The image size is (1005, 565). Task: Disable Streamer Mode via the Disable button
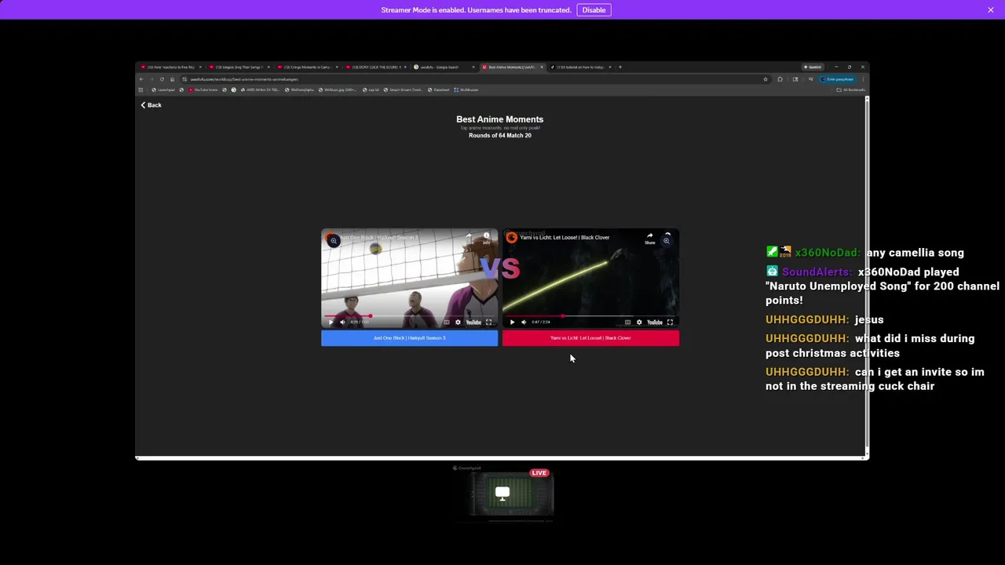594,10
